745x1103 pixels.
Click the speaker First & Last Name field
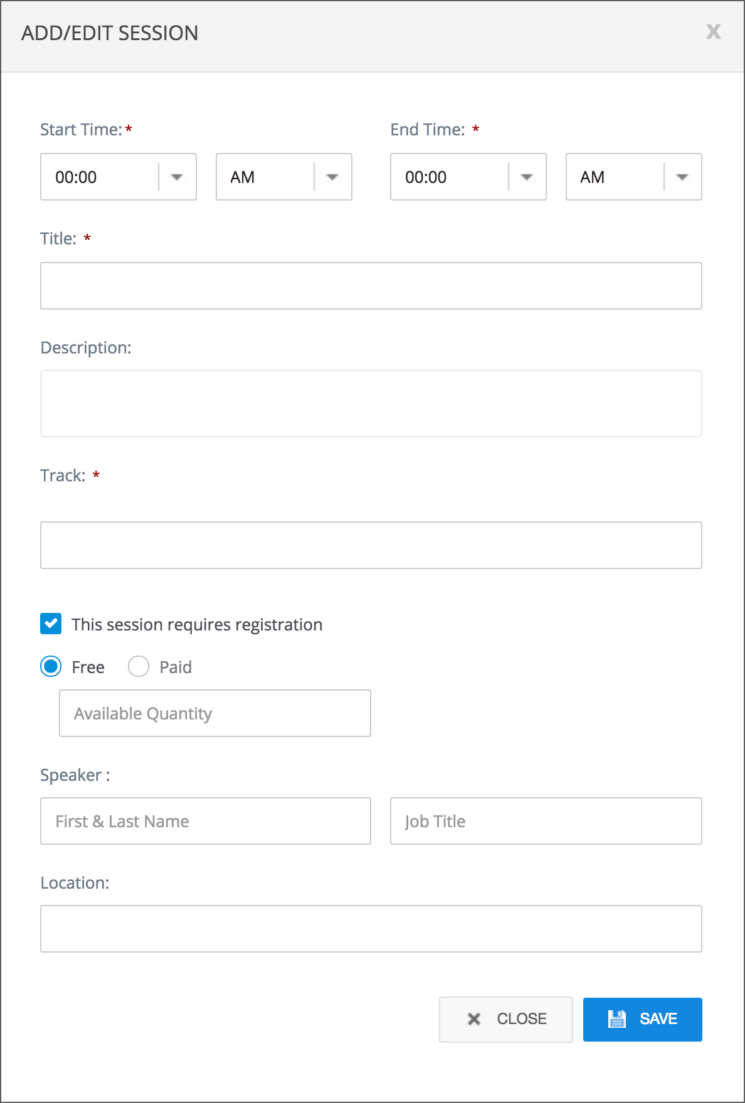(205, 821)
